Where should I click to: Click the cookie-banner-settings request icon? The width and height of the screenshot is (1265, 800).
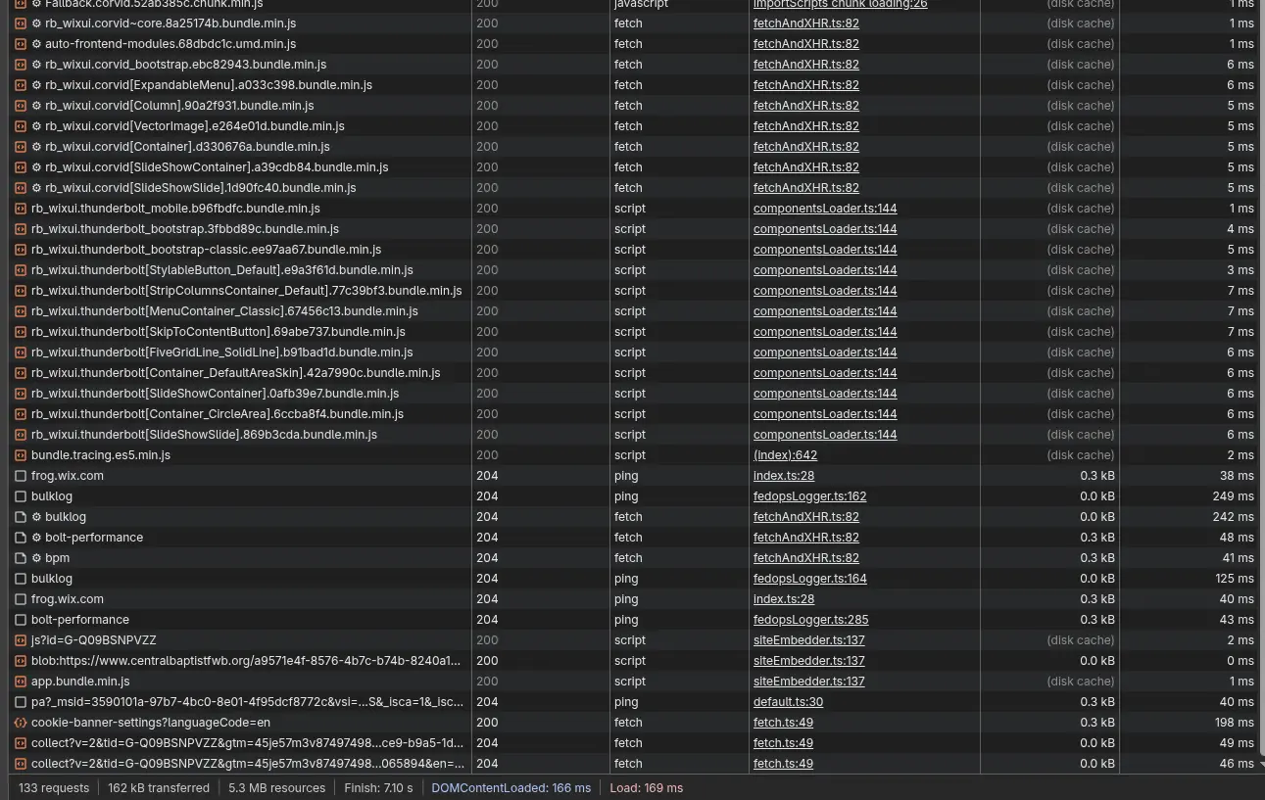[21, 722]
